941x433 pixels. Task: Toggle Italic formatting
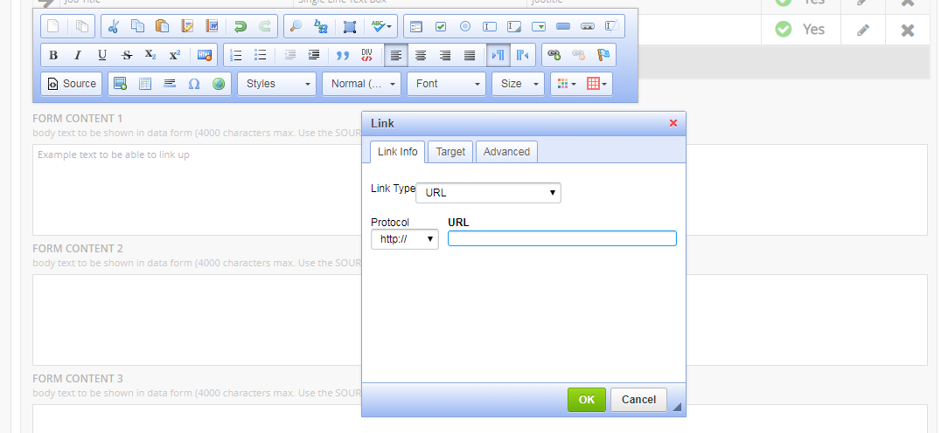click(78, 55)
